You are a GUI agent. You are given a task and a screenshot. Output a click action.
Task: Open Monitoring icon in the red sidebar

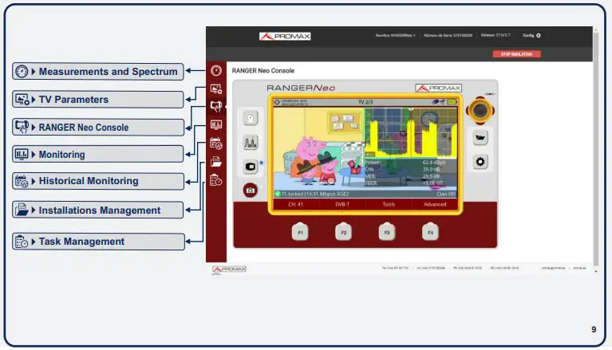[216, 124]
